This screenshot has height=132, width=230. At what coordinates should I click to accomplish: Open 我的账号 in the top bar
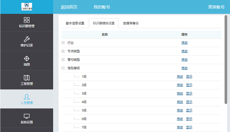click(x=102, y=7)
